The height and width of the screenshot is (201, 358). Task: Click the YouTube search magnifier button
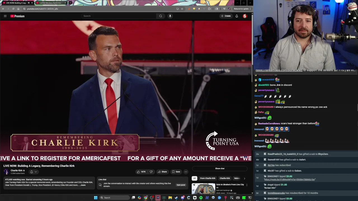[x=161, y=16]
